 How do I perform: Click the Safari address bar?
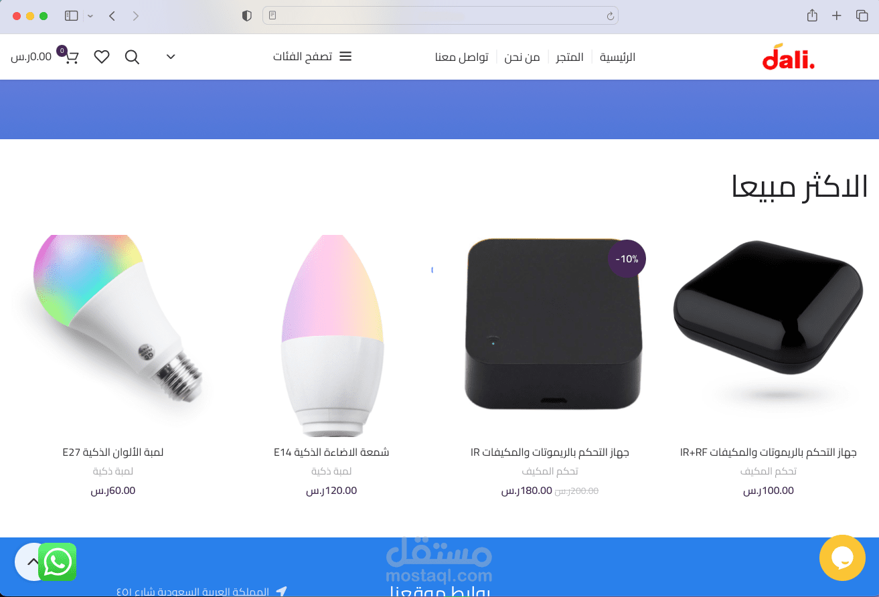click(440, 15)
